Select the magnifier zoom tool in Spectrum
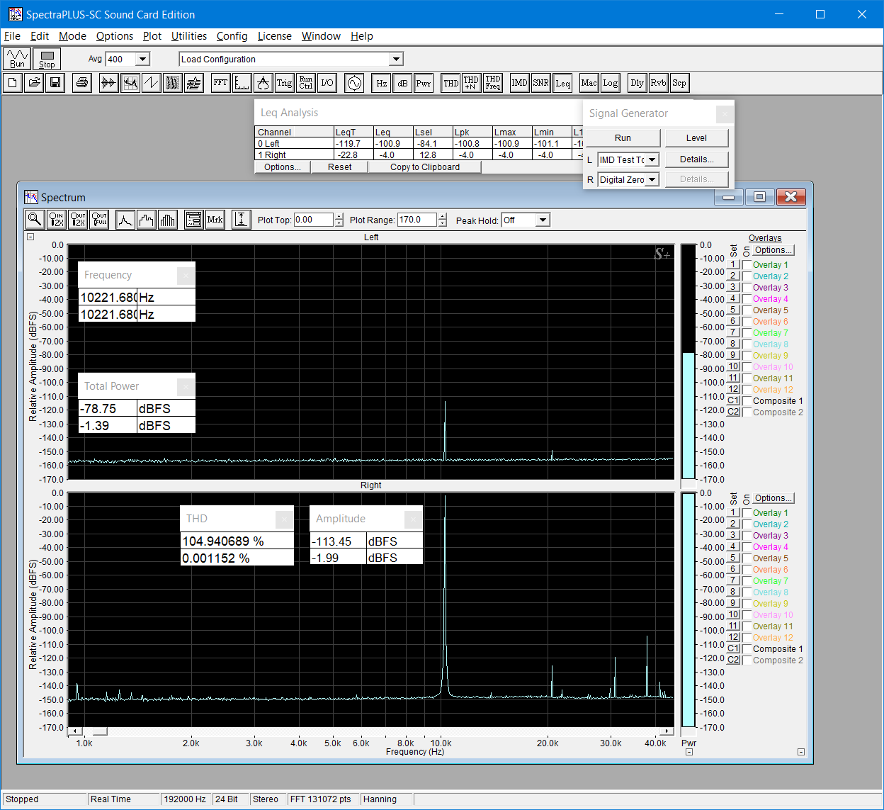Image resolution: width=884 pixels, height=810 pixels. click(34, 220)
